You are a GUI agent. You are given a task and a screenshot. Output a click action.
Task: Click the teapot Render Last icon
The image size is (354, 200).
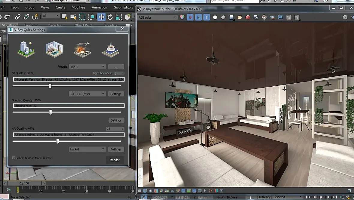point(272,17)
